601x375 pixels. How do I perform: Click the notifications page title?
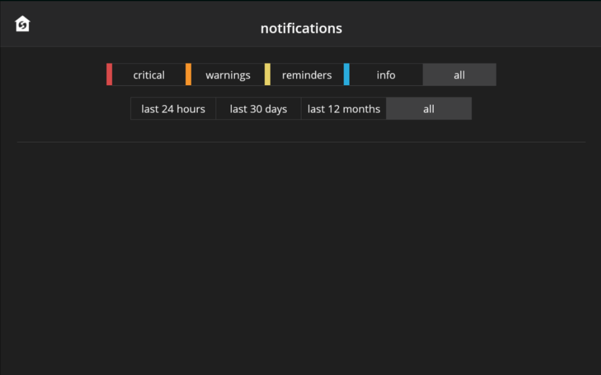[301, 28]
